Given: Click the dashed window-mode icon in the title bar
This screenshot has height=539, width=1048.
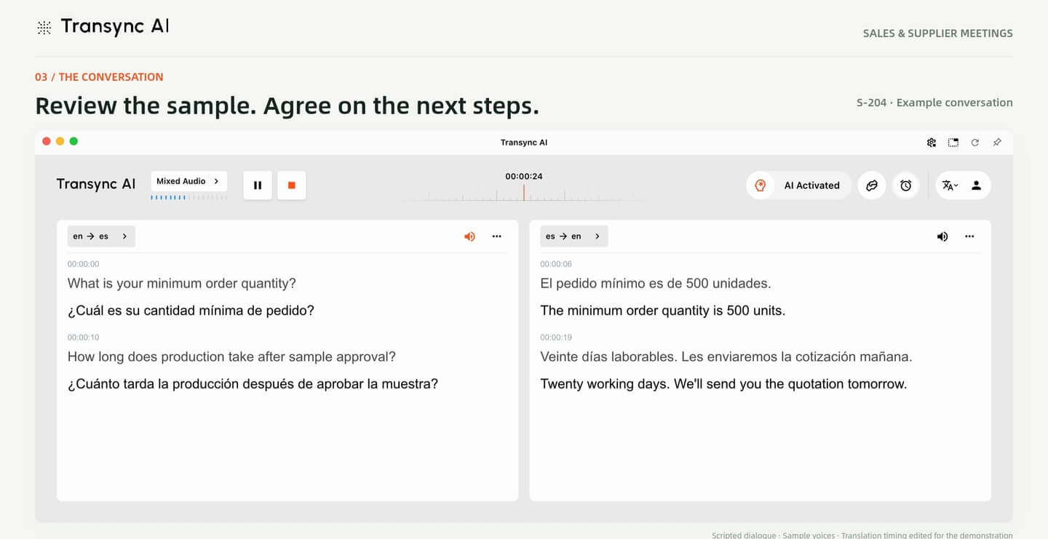Looking at the screenshot, I should (x=953, y=143).
